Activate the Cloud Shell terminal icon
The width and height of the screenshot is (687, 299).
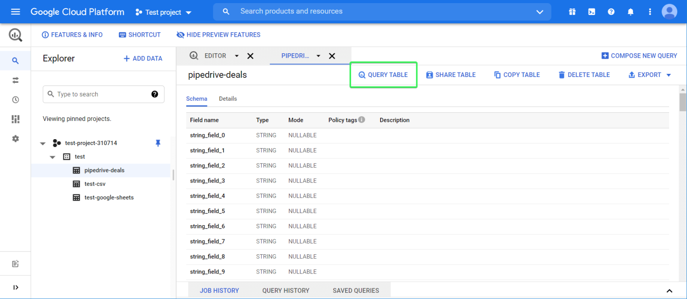pos(591,11)
